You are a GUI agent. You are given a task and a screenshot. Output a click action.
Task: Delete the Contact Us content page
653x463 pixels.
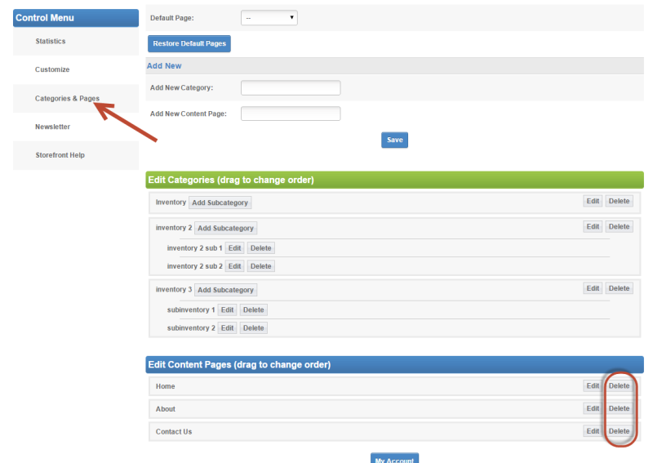619,431
